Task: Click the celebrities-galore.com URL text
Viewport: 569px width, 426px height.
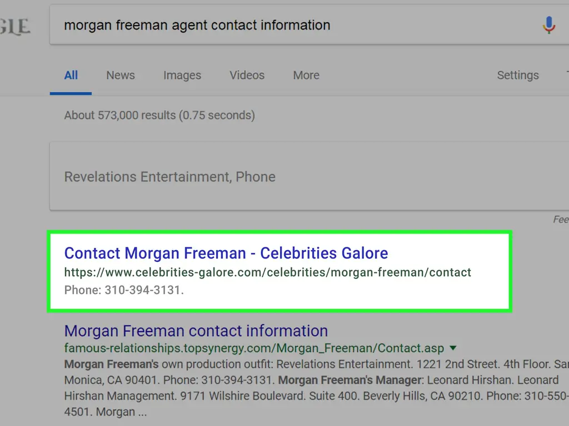Action: coord(267,272)
